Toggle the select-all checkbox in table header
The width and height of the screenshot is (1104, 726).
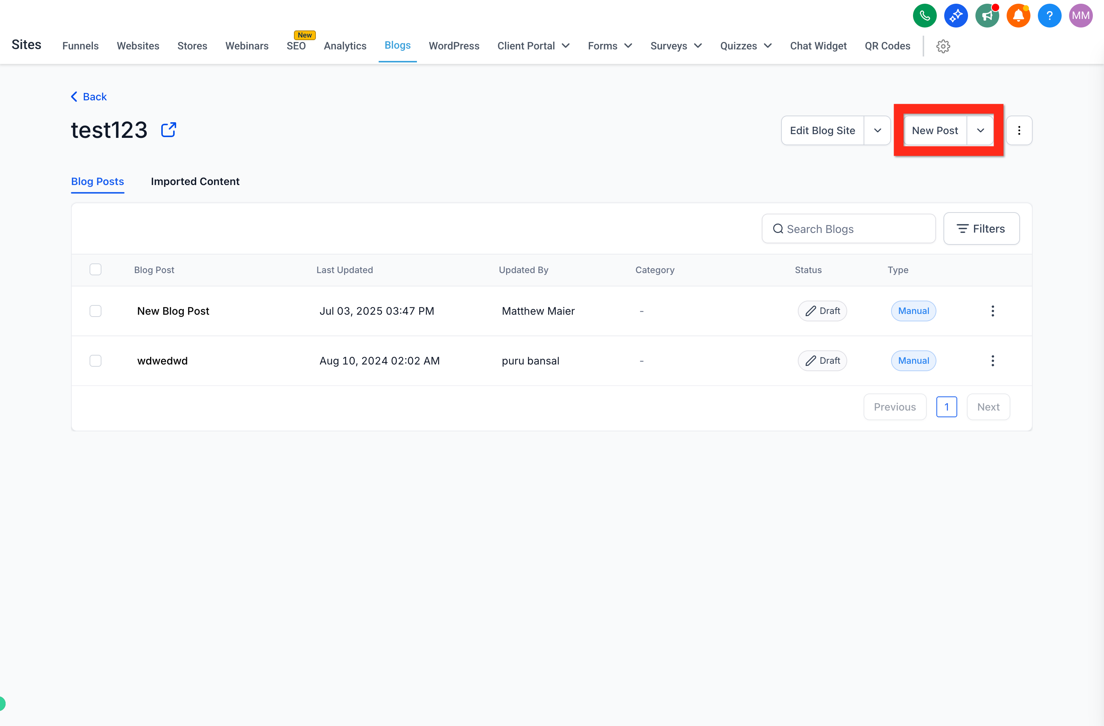95,269
